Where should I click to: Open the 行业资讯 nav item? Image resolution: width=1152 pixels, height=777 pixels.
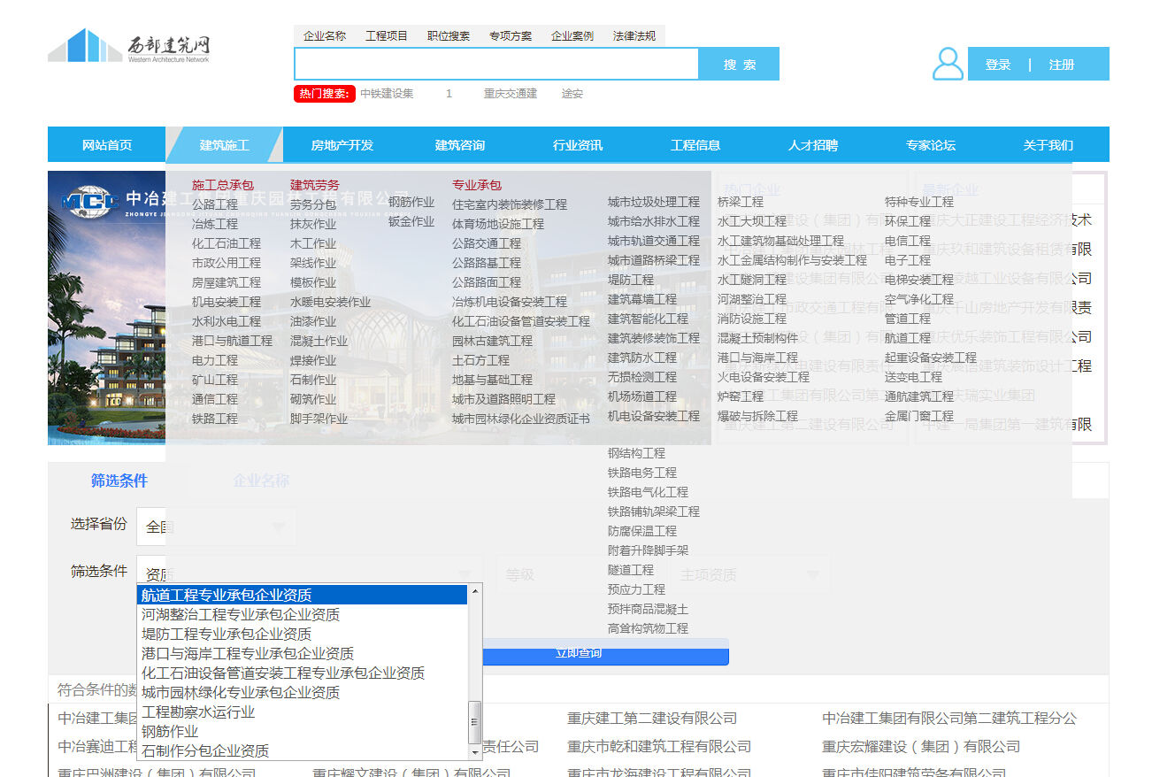[x=578, y=145]
